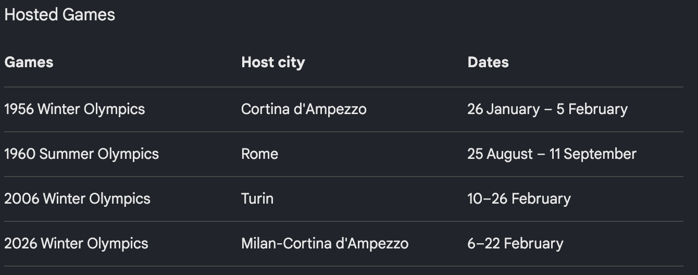Select the 6–22 February dates cell
698x275 pixels.
(x=515, y=244)
